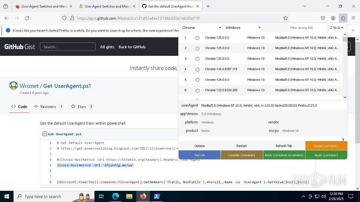Image resolution: width=360 pixels, height=202 pixels.
Task: Click the Restart button
Action: coord(242,146)
